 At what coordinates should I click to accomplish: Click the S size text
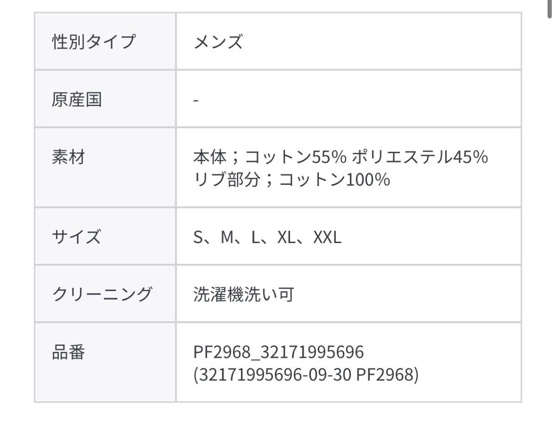[198, 237]
